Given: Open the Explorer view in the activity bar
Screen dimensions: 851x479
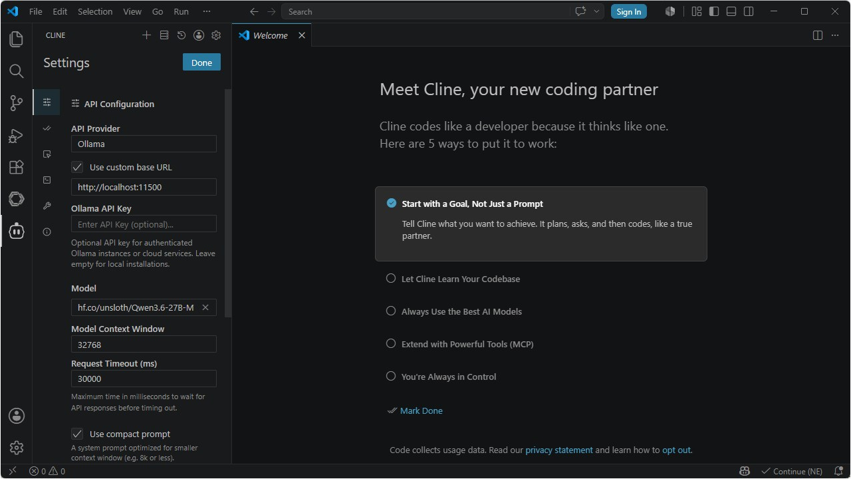Looking at the screenshot, I should (16, 39).
